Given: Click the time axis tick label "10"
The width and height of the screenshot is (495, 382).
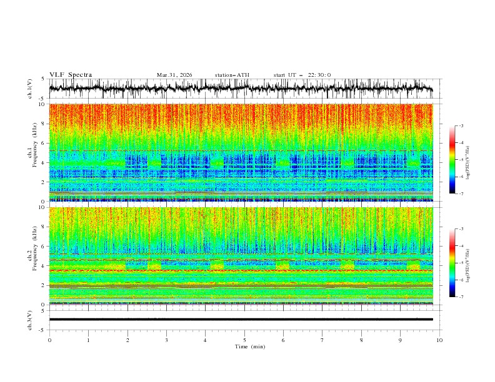Looking at the screenshot, I should (x=439, y=340).
